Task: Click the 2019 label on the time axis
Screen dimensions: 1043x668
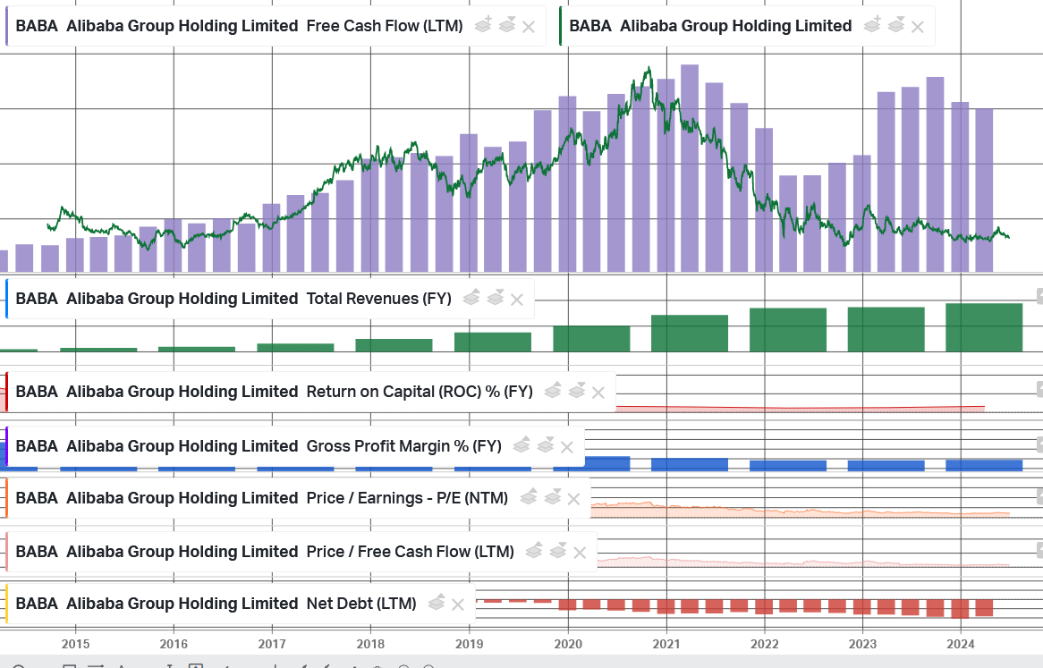Action: [469, 644]
